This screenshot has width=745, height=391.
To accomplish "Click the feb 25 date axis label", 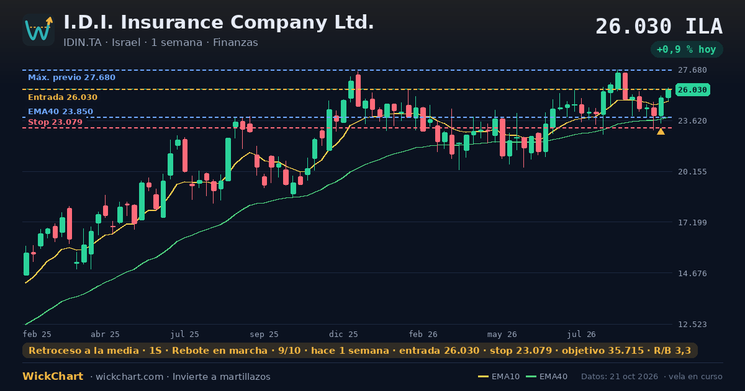I will click(37, 334).
